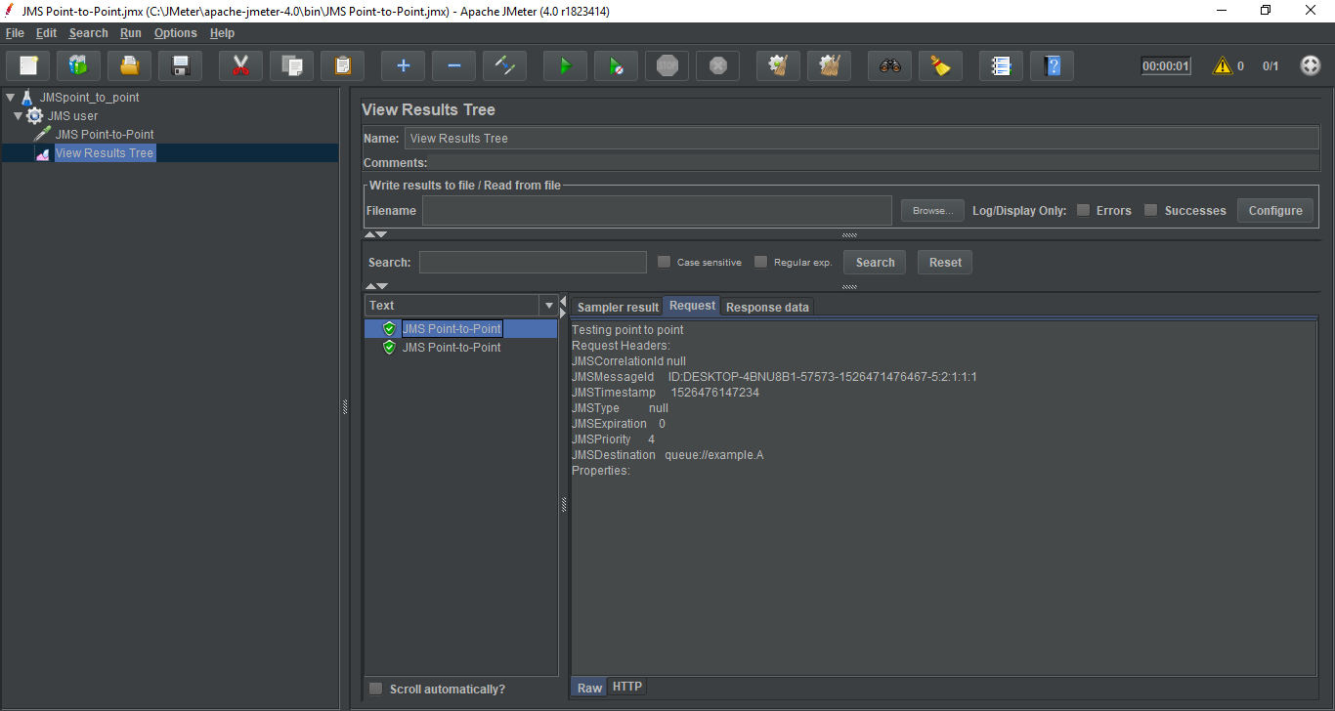Viewport: 1335px width, 711px height.
Task: Click the Shutdown test icon
Action: pos(718,65)
